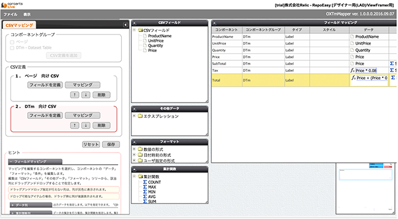Open the ファイル menu
Screen dimensions: 398x219
(10, 14)
